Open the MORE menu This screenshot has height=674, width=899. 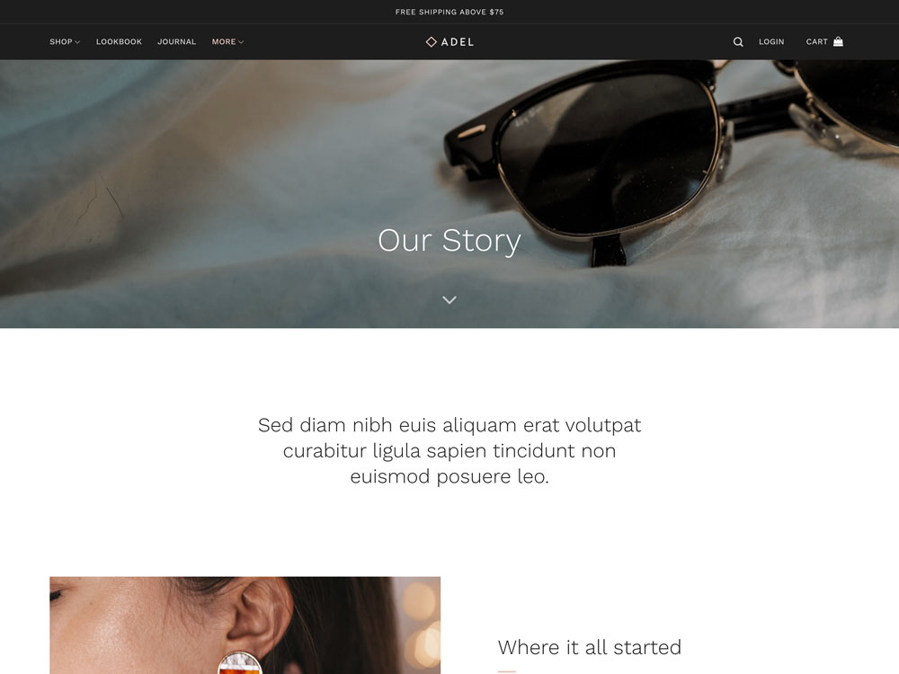point(224,42)
